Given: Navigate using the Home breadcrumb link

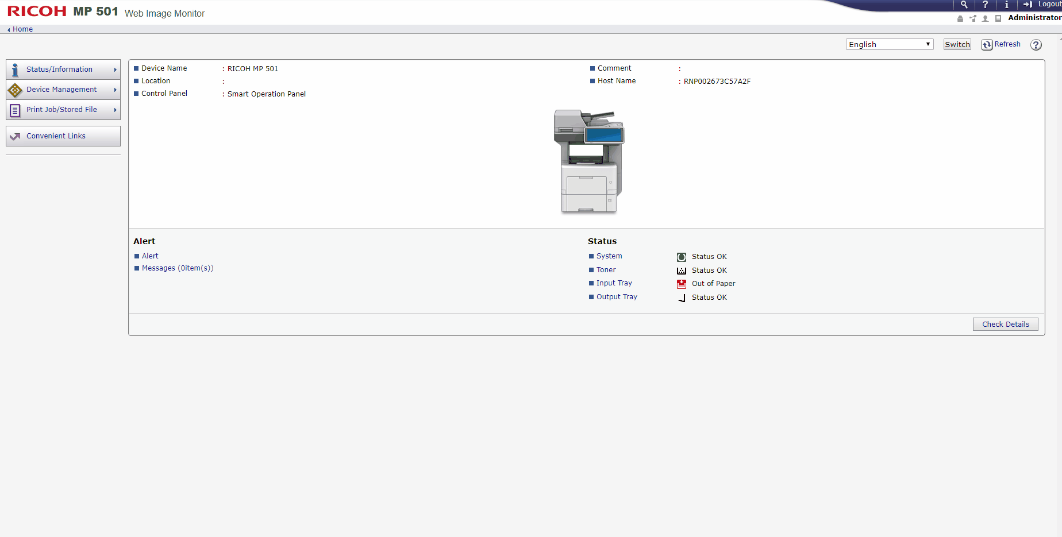Looking at the screenshot, I should 22,29.
